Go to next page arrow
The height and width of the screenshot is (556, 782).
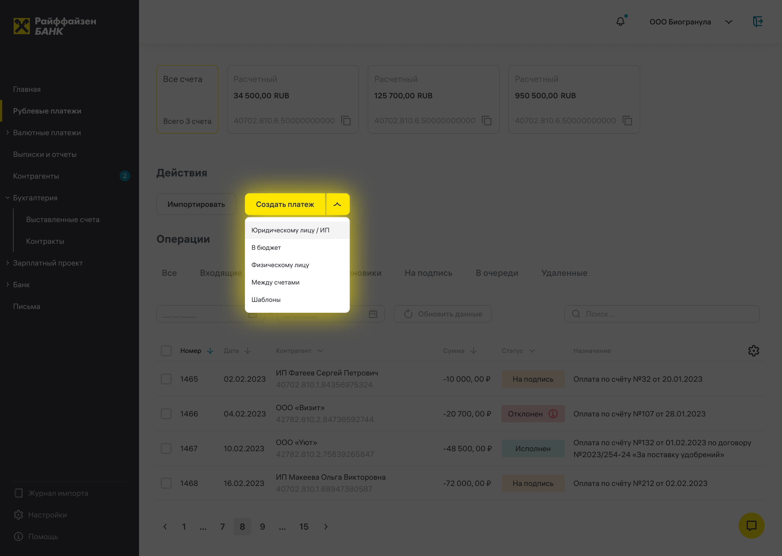[x=326, y=527]
